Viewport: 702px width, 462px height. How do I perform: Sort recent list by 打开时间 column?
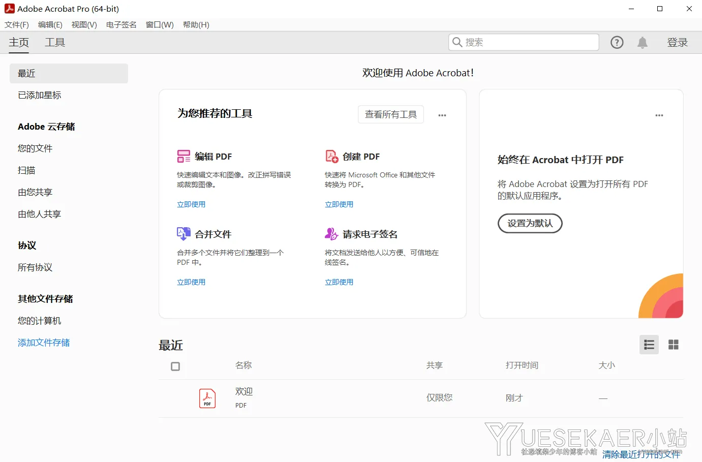tap(522, 365)
